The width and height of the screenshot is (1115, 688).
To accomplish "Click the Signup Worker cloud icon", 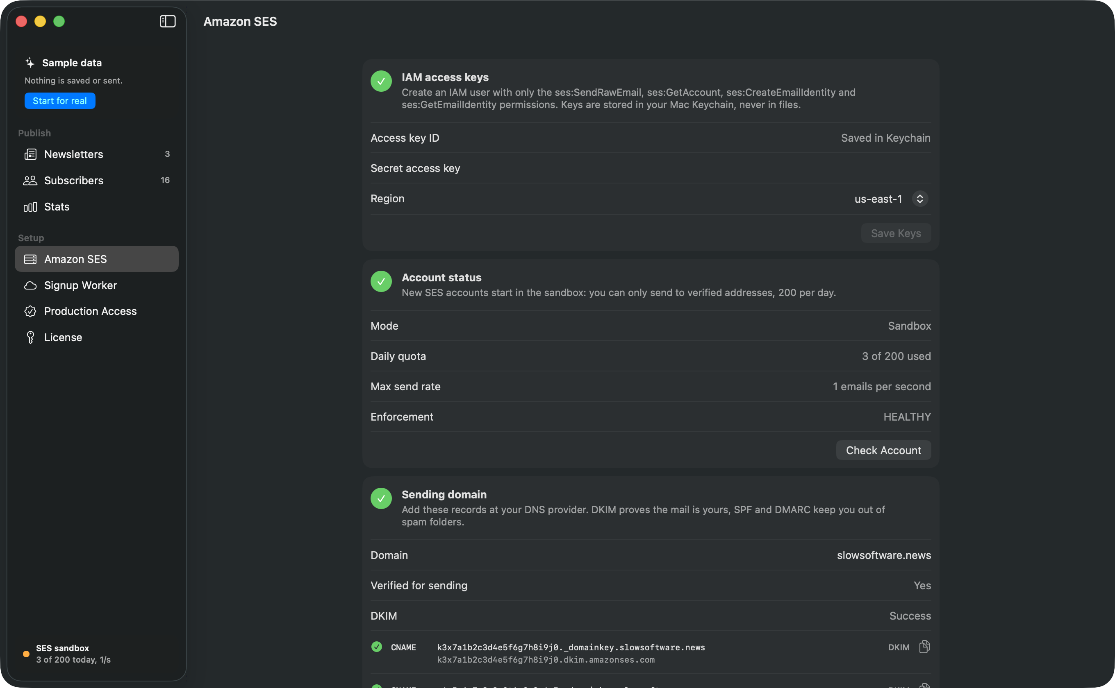I will coord(30,285).
